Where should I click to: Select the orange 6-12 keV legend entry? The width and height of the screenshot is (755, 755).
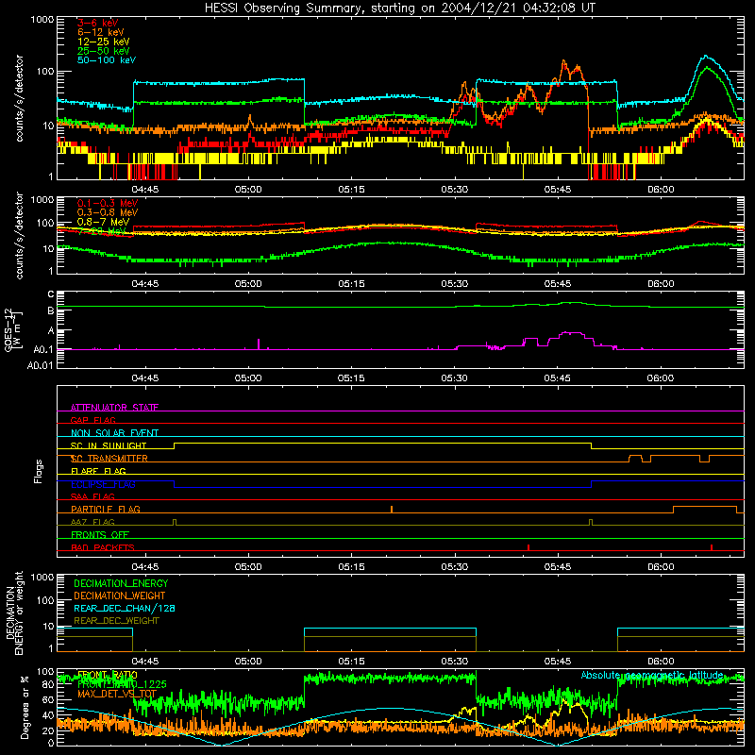click(x=101, y=32)
